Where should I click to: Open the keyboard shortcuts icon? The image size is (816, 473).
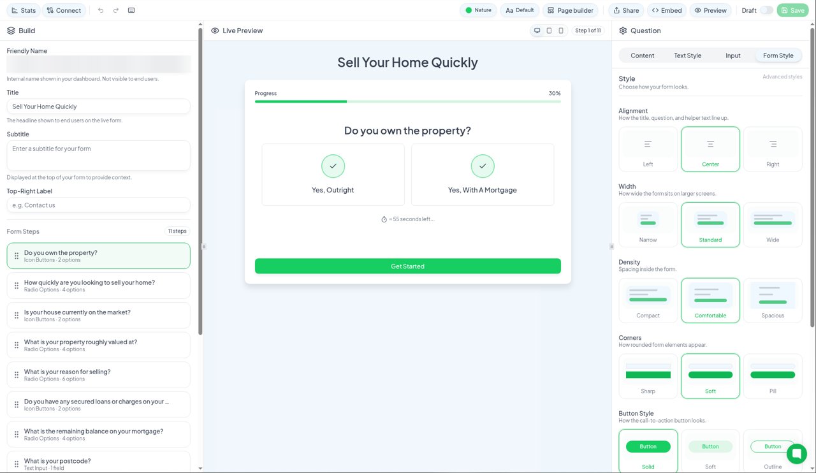(x=131, y=10)
